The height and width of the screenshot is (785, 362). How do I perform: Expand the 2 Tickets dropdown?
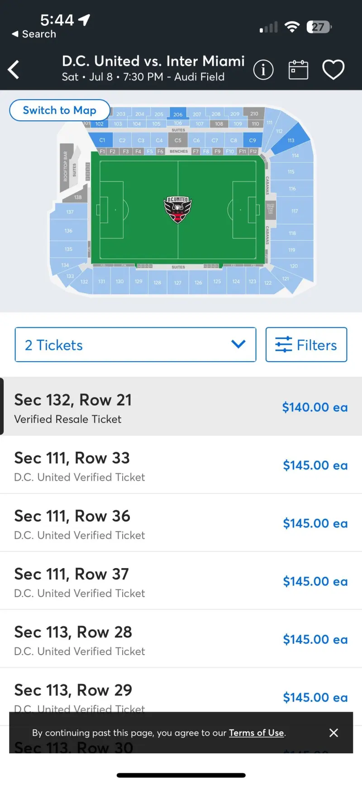pyautogui.click(x=135, y=345)
